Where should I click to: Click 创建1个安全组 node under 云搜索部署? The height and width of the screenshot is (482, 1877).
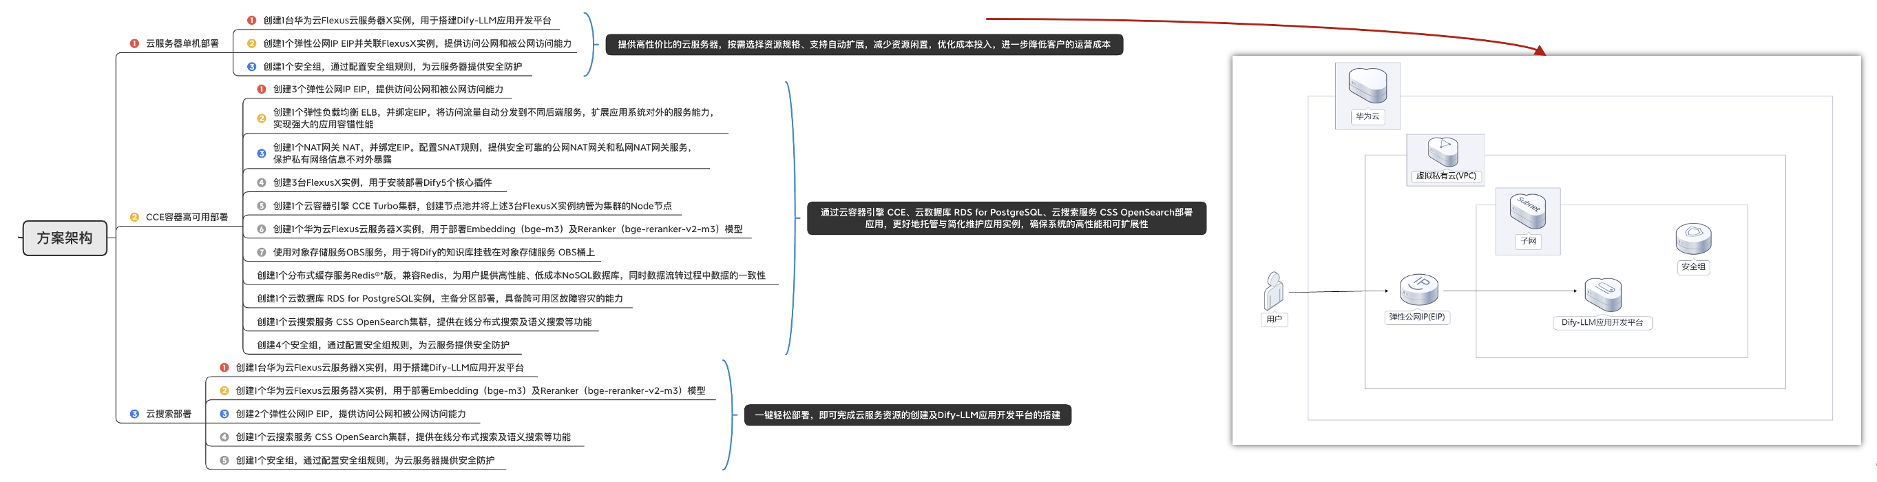pyautogui.click(x=364, y=460)
